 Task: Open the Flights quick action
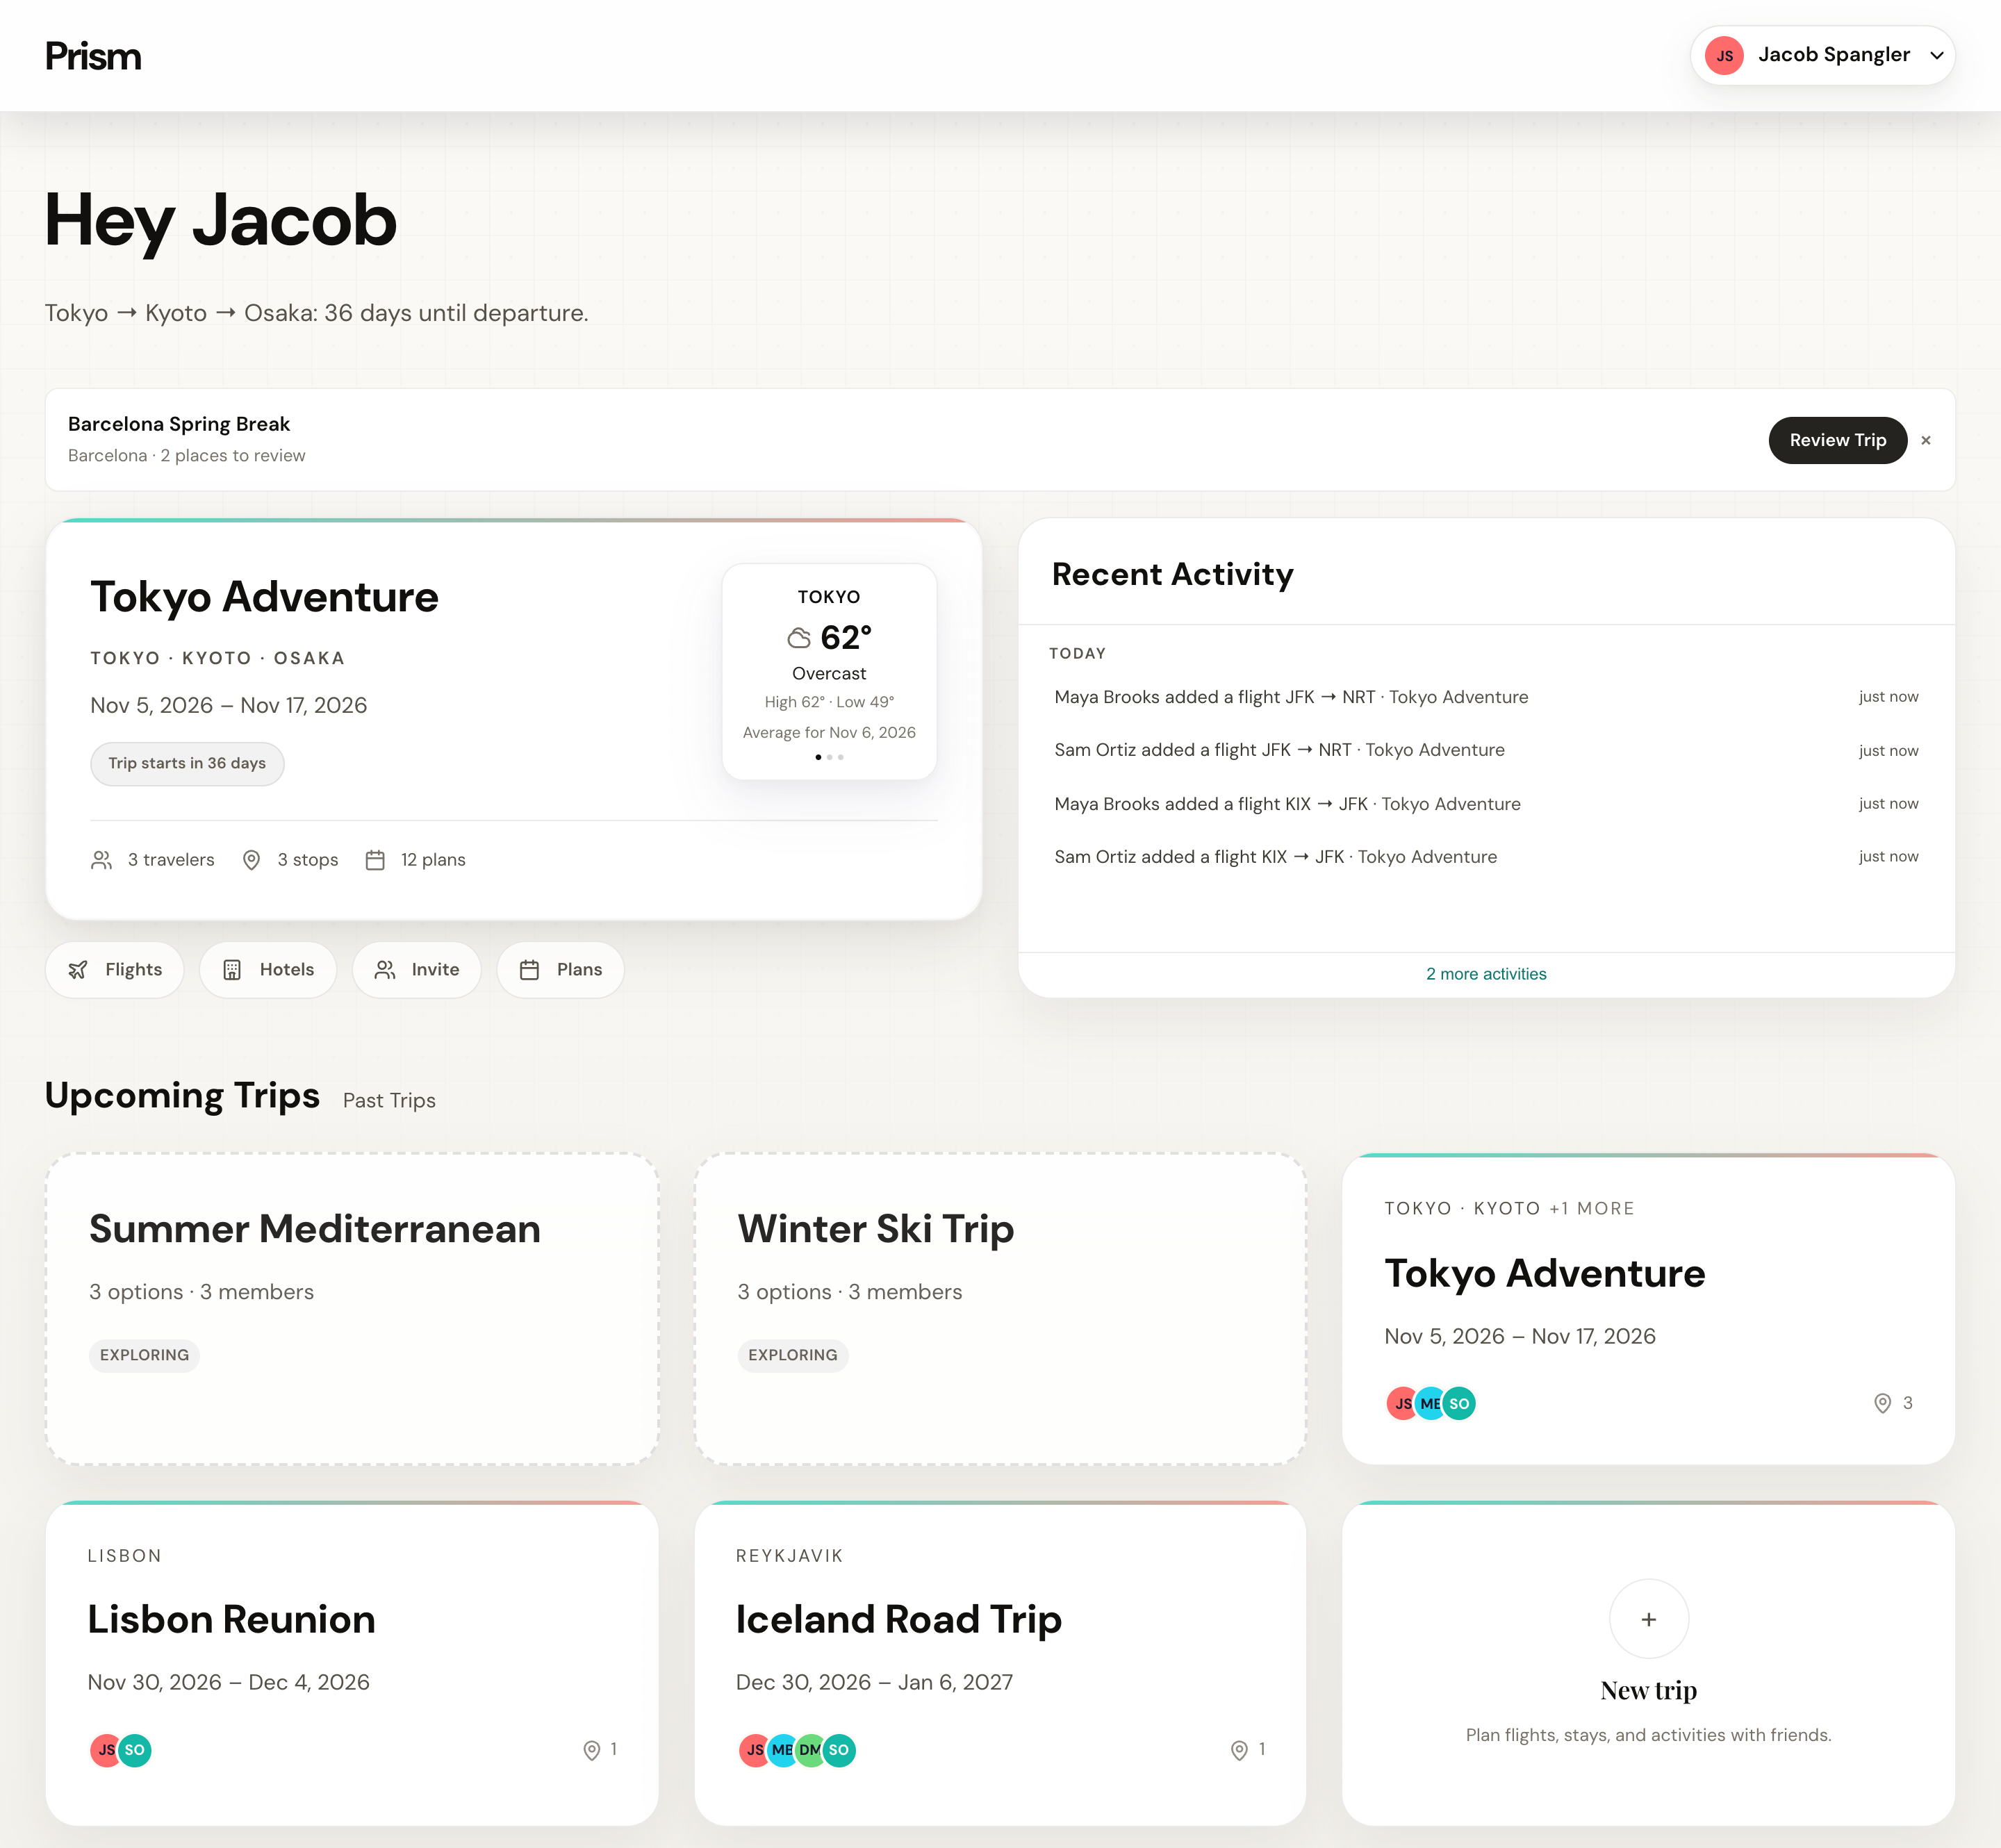[115, 969]
